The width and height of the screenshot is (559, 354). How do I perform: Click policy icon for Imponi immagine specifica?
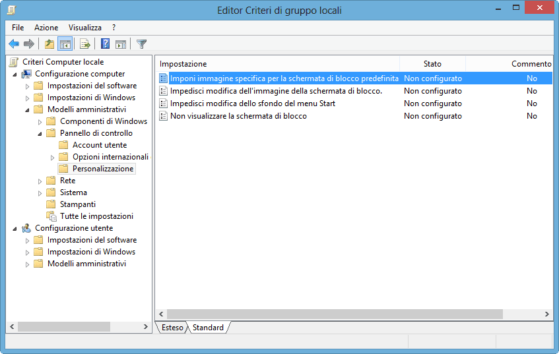tap(163, 78)
